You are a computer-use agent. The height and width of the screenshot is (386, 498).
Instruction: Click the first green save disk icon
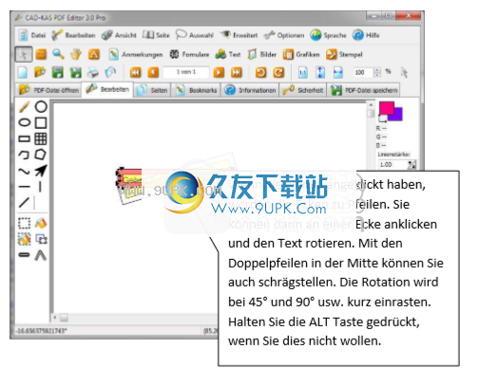click(58, 73)
